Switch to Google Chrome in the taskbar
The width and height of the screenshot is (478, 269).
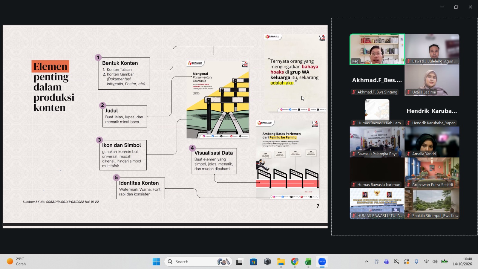click(295, 262)
